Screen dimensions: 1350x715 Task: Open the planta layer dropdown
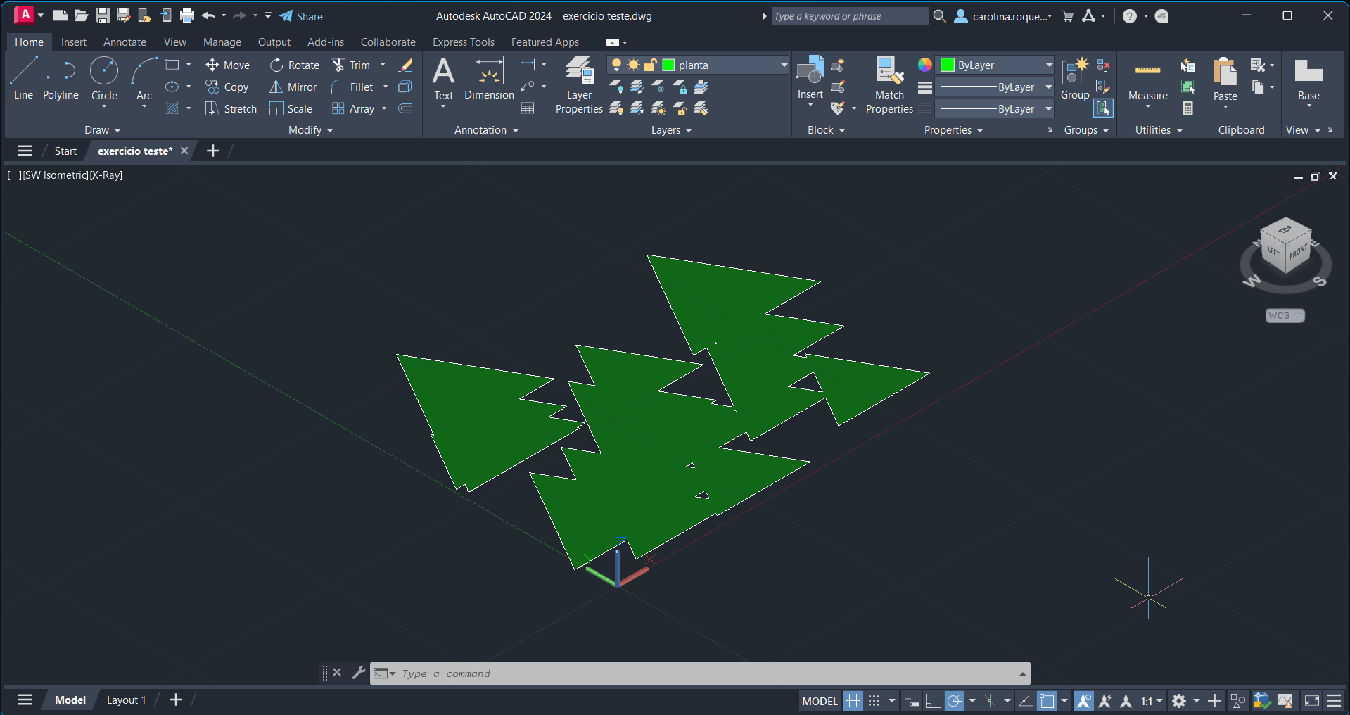[784, 65]
